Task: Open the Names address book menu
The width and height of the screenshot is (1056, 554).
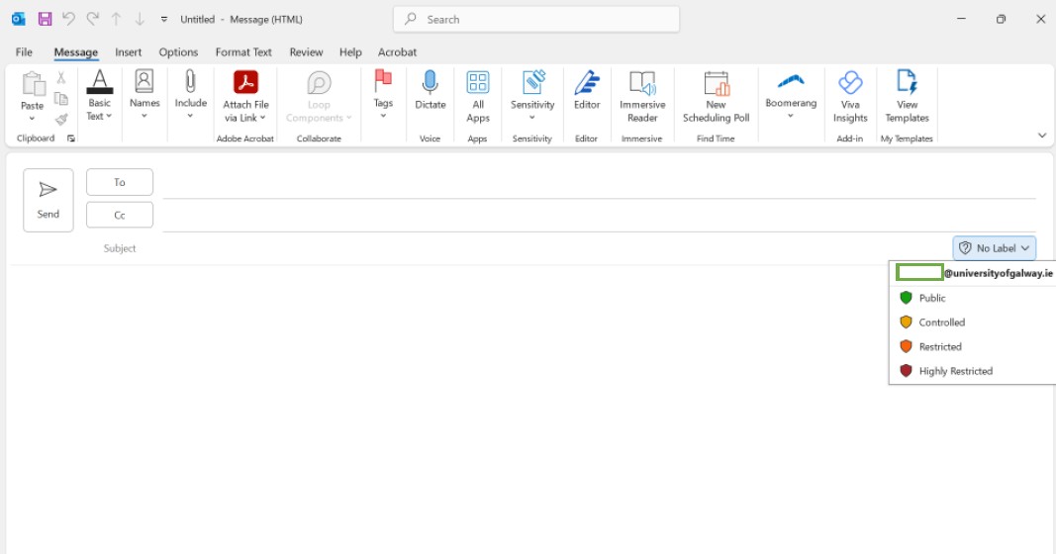Action: pos(144,94)
